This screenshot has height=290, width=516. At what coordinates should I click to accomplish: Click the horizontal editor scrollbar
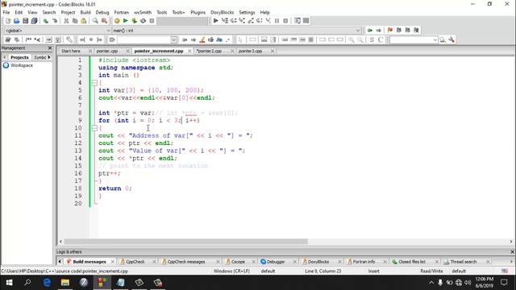click(186, 242)
